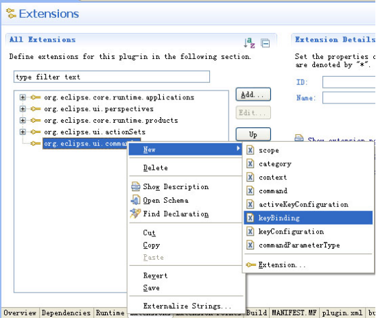Expand org.eclipse.core.runtime.applications tree node
The width and height of the screenshot is (376, 318).
tap(23, 97)
